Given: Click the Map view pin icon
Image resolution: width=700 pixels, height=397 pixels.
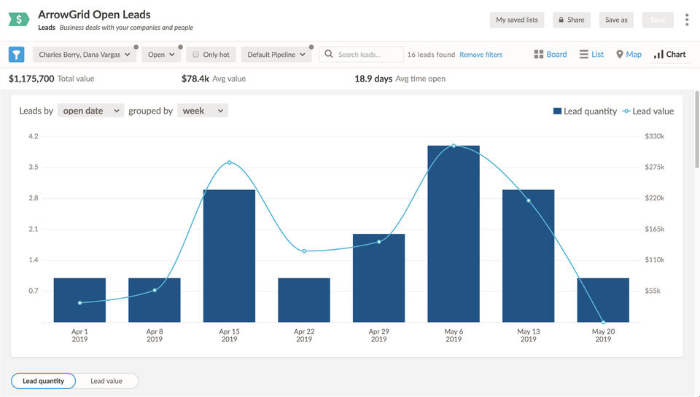Looking at the screenshot, I should pyautogui.click(x=620, y=55).
